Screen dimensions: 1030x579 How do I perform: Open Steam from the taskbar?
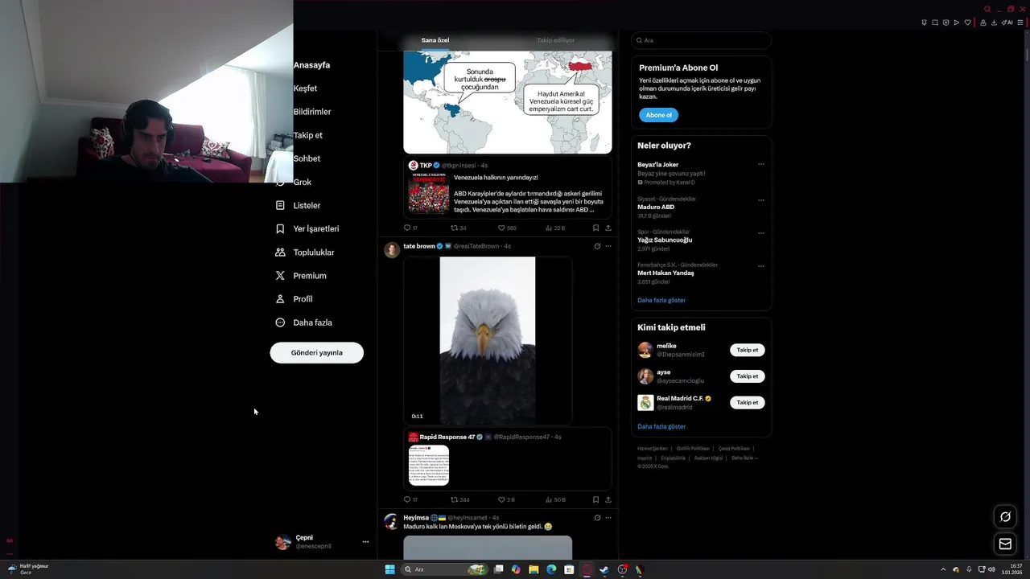click(x=604, y=569)
